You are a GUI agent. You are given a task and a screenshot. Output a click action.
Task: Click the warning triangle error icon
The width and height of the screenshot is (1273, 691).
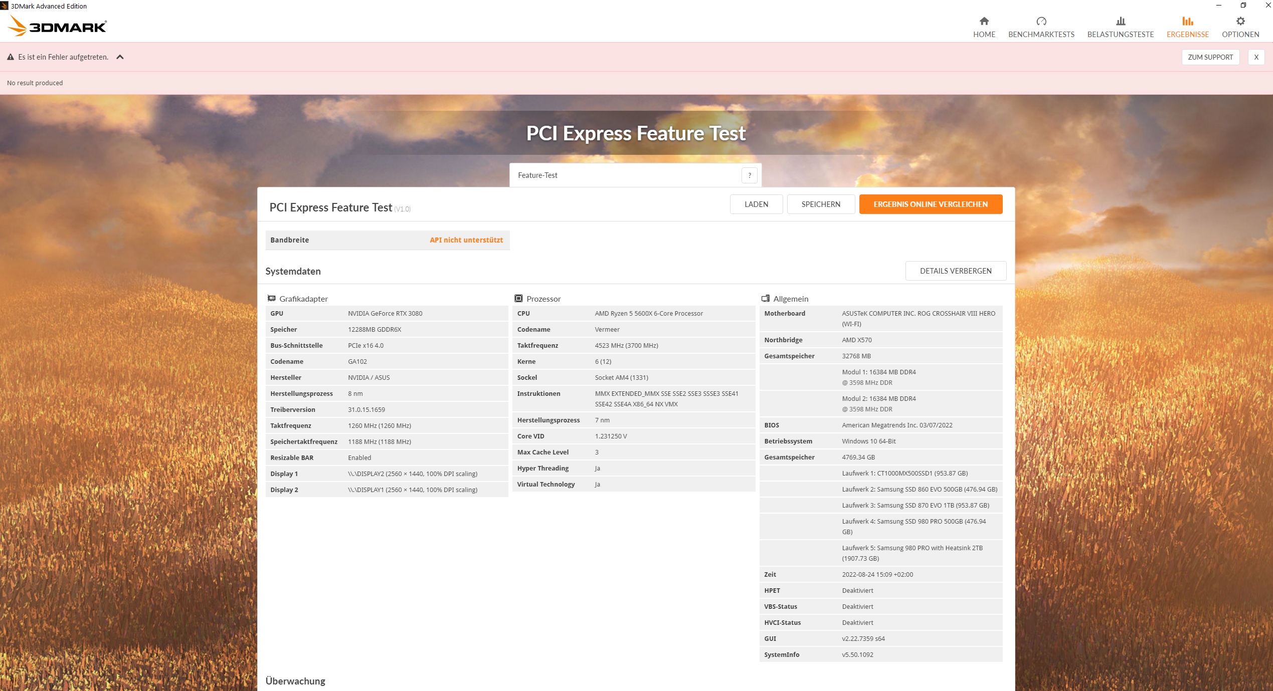point(11,57)
